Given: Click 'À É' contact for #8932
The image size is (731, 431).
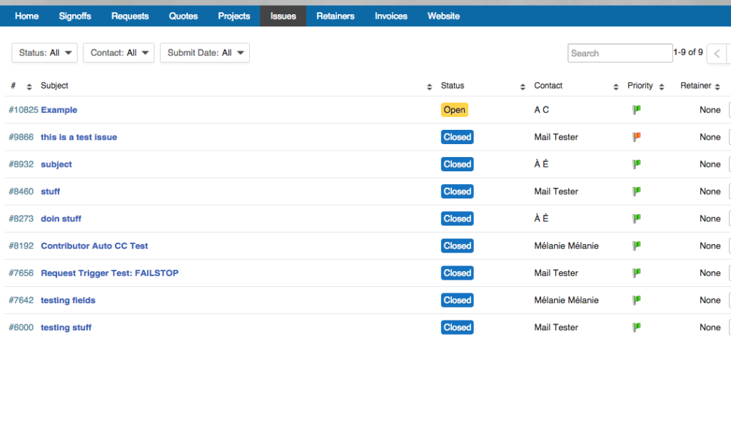Looking at the screenshot, I should click(541, 164).
